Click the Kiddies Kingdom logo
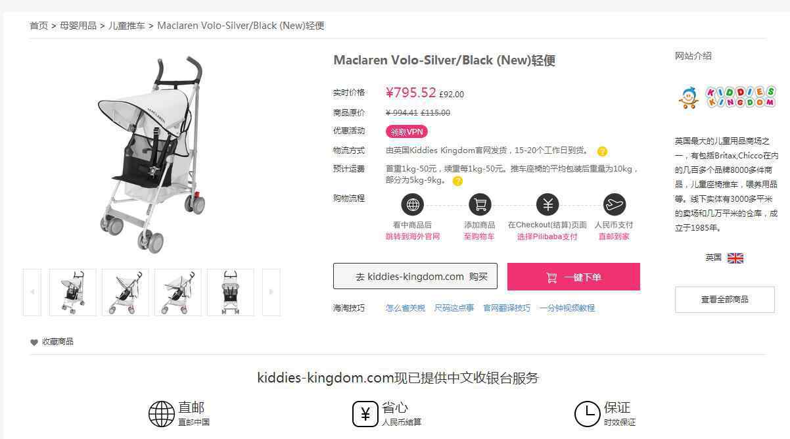Image resolution: width=790 pixels, height=439 pixels. click(x=727, y=97)
